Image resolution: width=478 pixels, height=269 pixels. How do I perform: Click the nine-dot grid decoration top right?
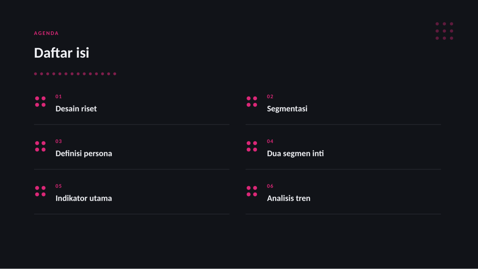point(444,31)
